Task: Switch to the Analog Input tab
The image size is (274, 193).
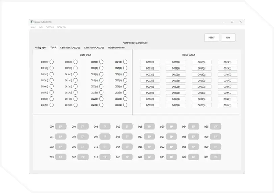Action: click(x=41, y=48)
